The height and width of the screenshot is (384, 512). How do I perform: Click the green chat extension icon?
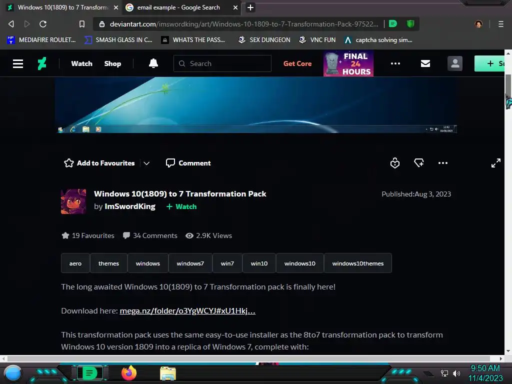(393, 23)
